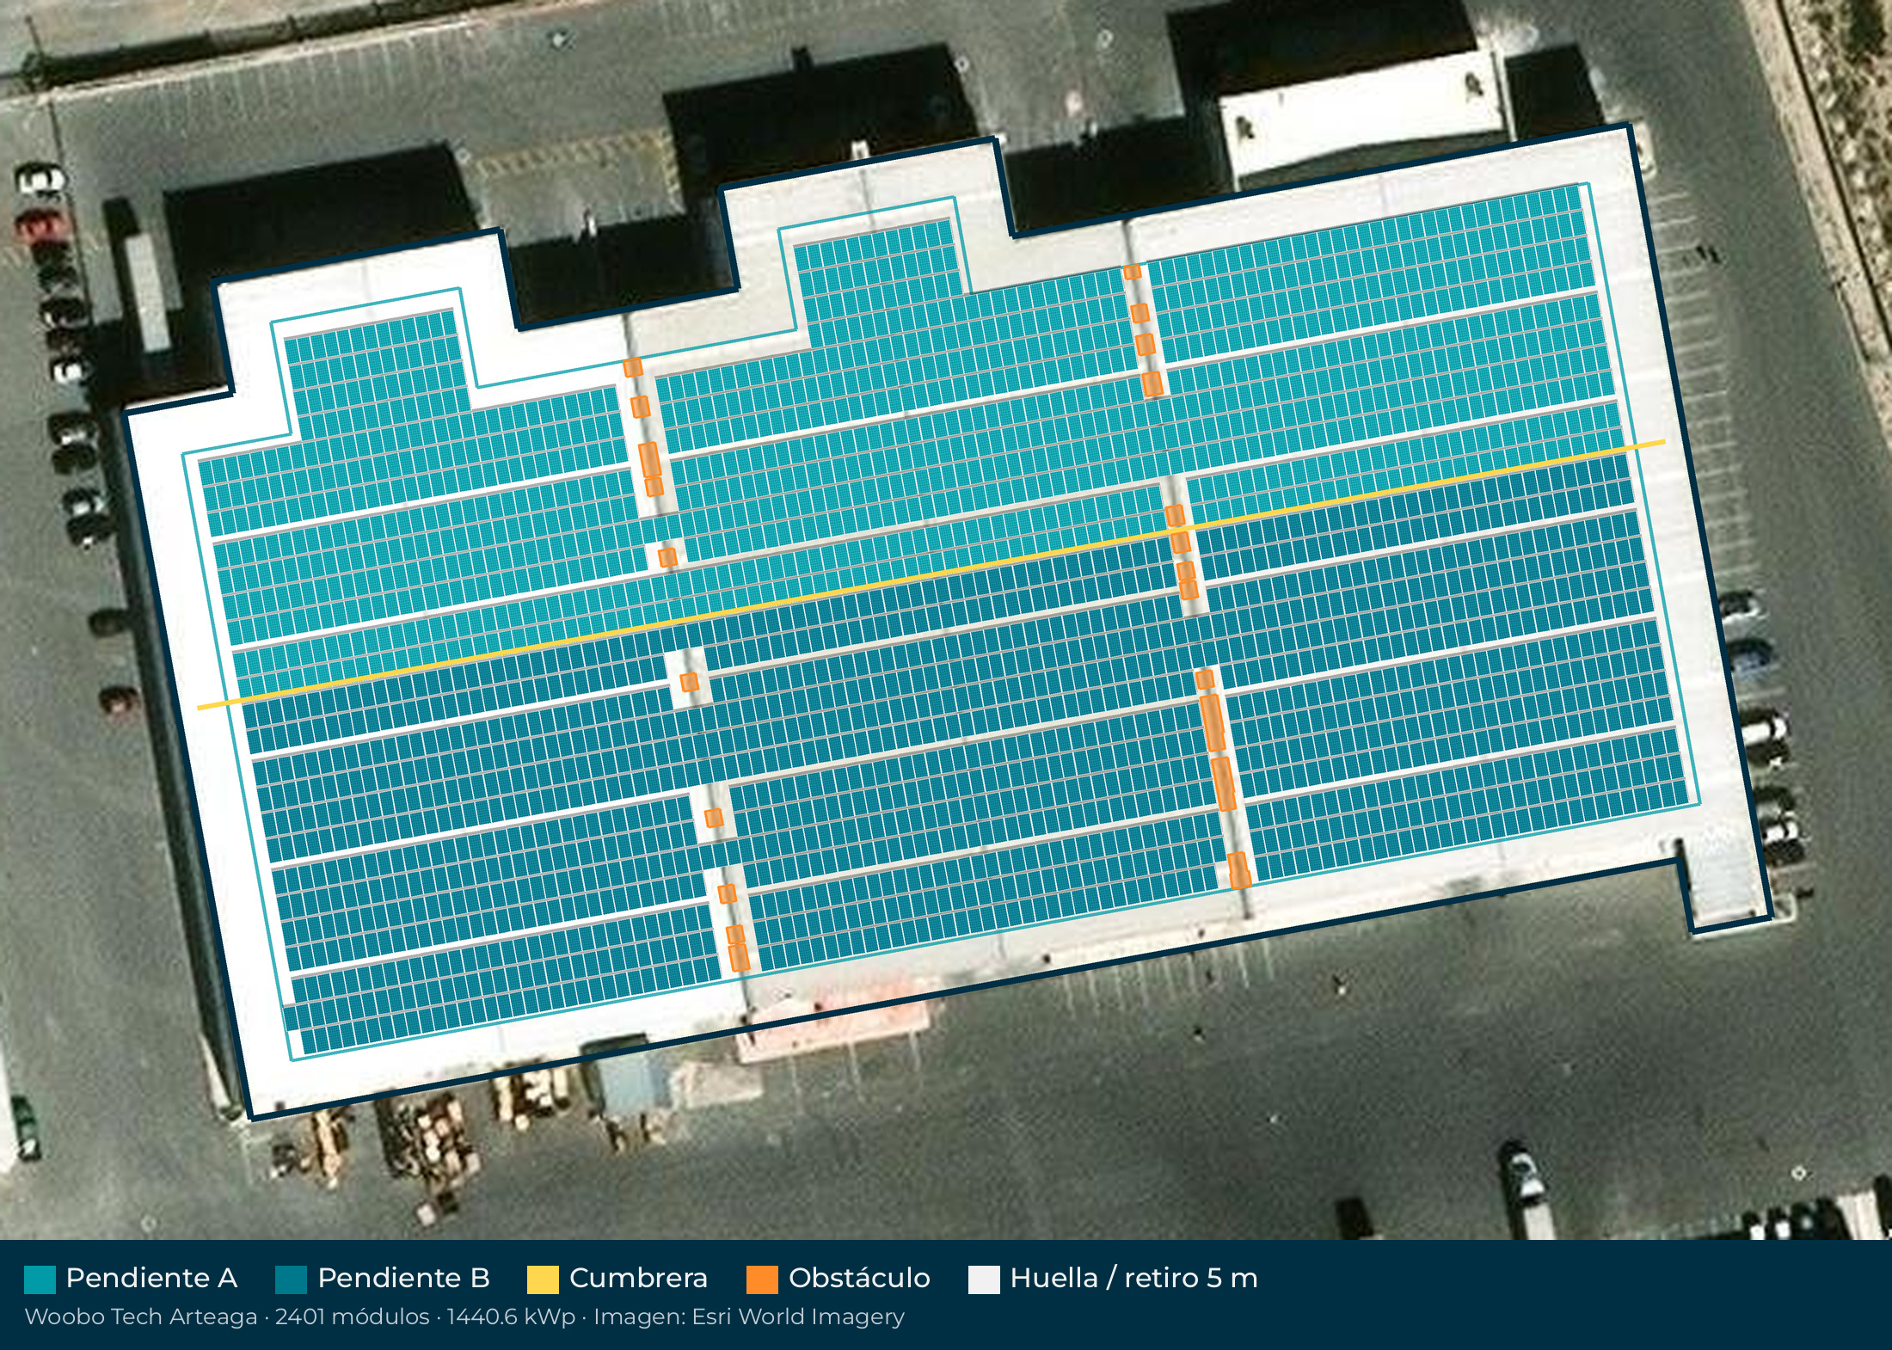1892x1350 pixels.
Task: Select the 'Cumbrera' legend label
Action: pyautogui.click(x=638, y=1278)
